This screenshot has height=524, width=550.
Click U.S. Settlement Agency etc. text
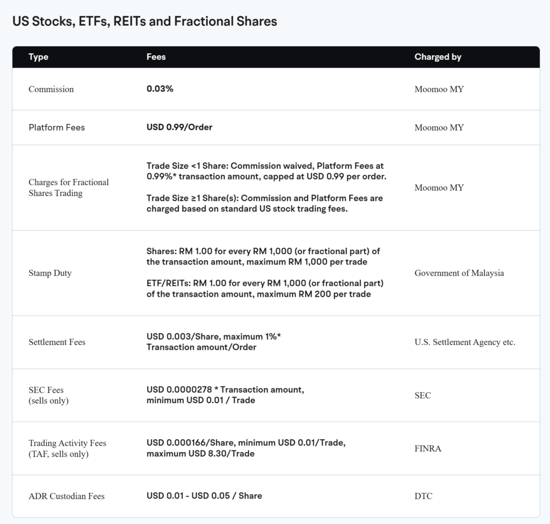point(465,342)
